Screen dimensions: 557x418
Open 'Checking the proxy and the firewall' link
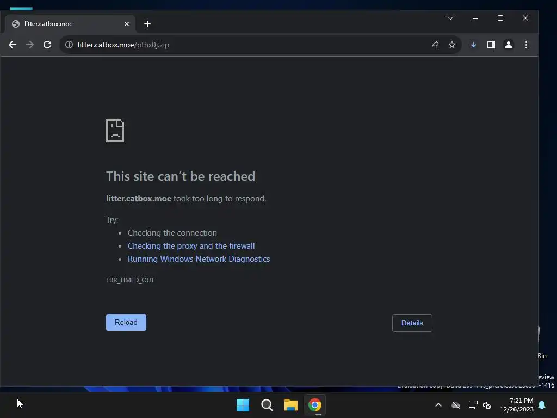(x=191, y=246)
